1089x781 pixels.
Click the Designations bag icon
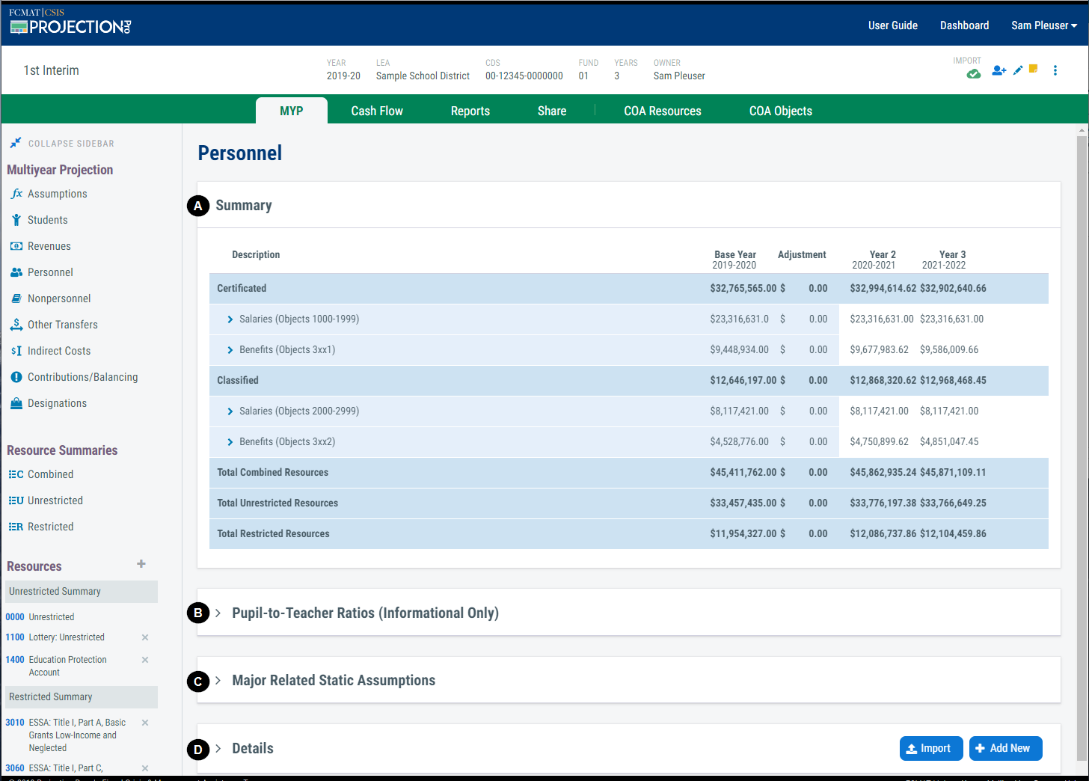16,403
